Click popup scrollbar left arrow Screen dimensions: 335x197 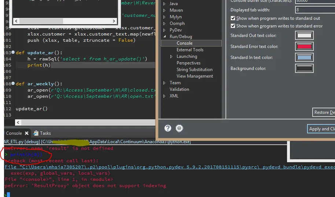click(16, 21)
